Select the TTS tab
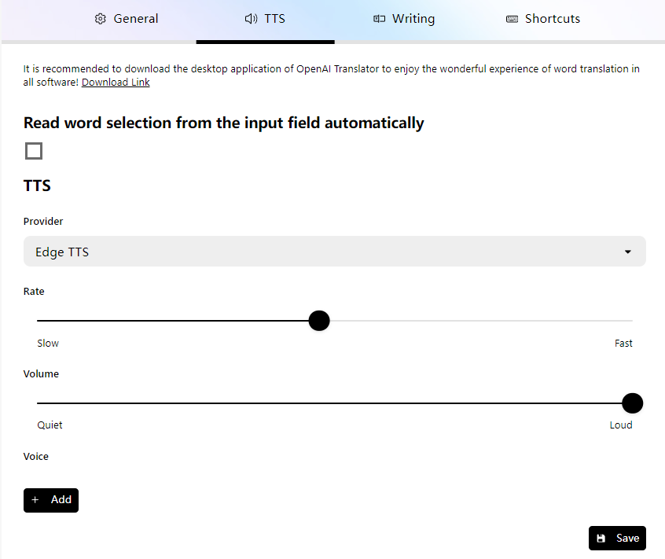This screenshot has width=665, height=559. (x=265, y=19)
